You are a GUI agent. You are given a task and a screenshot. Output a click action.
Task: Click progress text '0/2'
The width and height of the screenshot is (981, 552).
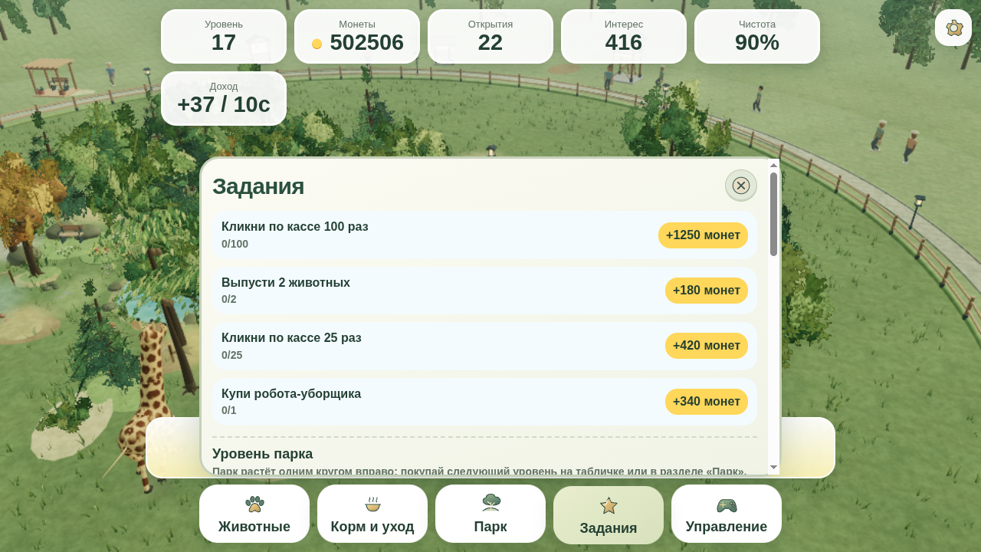pos(229,299)
